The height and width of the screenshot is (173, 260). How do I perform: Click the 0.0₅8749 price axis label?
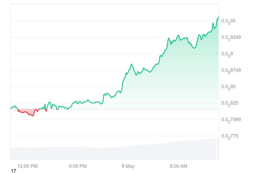tap(231, 70)
